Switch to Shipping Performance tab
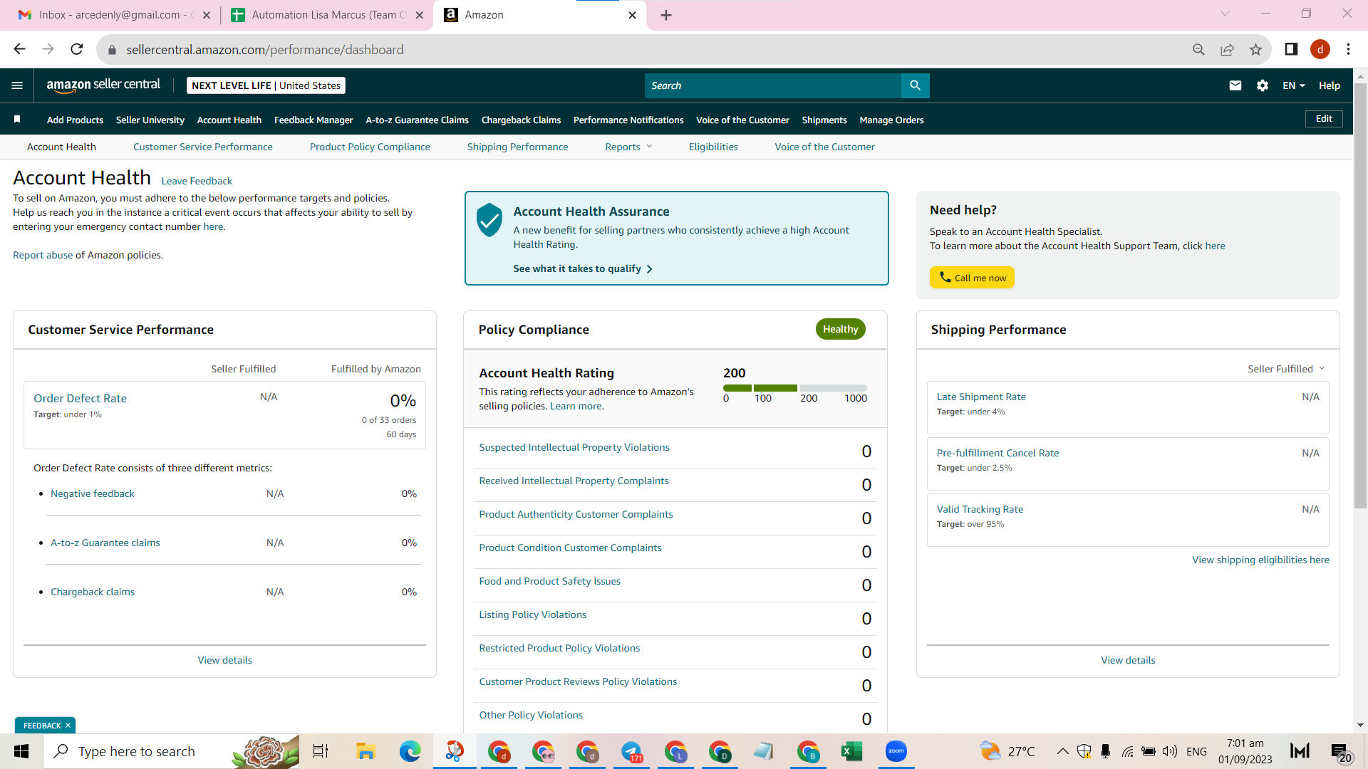 [x=517, y=147]
